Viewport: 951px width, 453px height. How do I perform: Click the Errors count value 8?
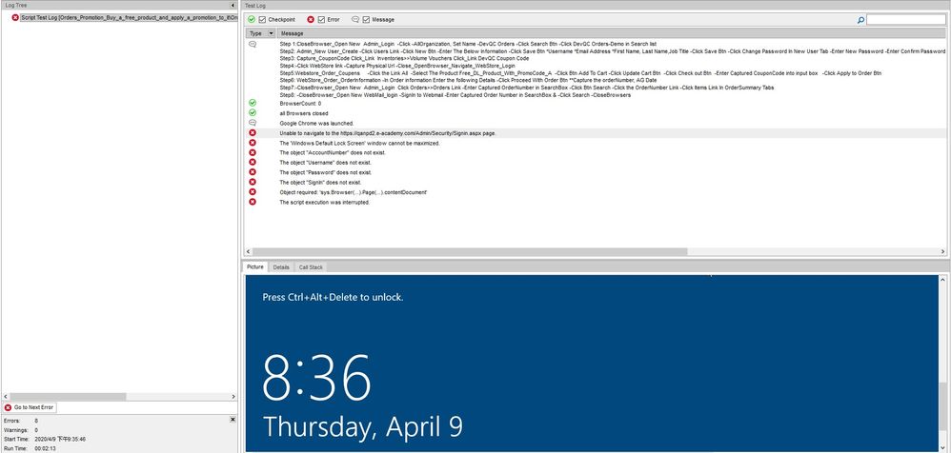point(36,421)
